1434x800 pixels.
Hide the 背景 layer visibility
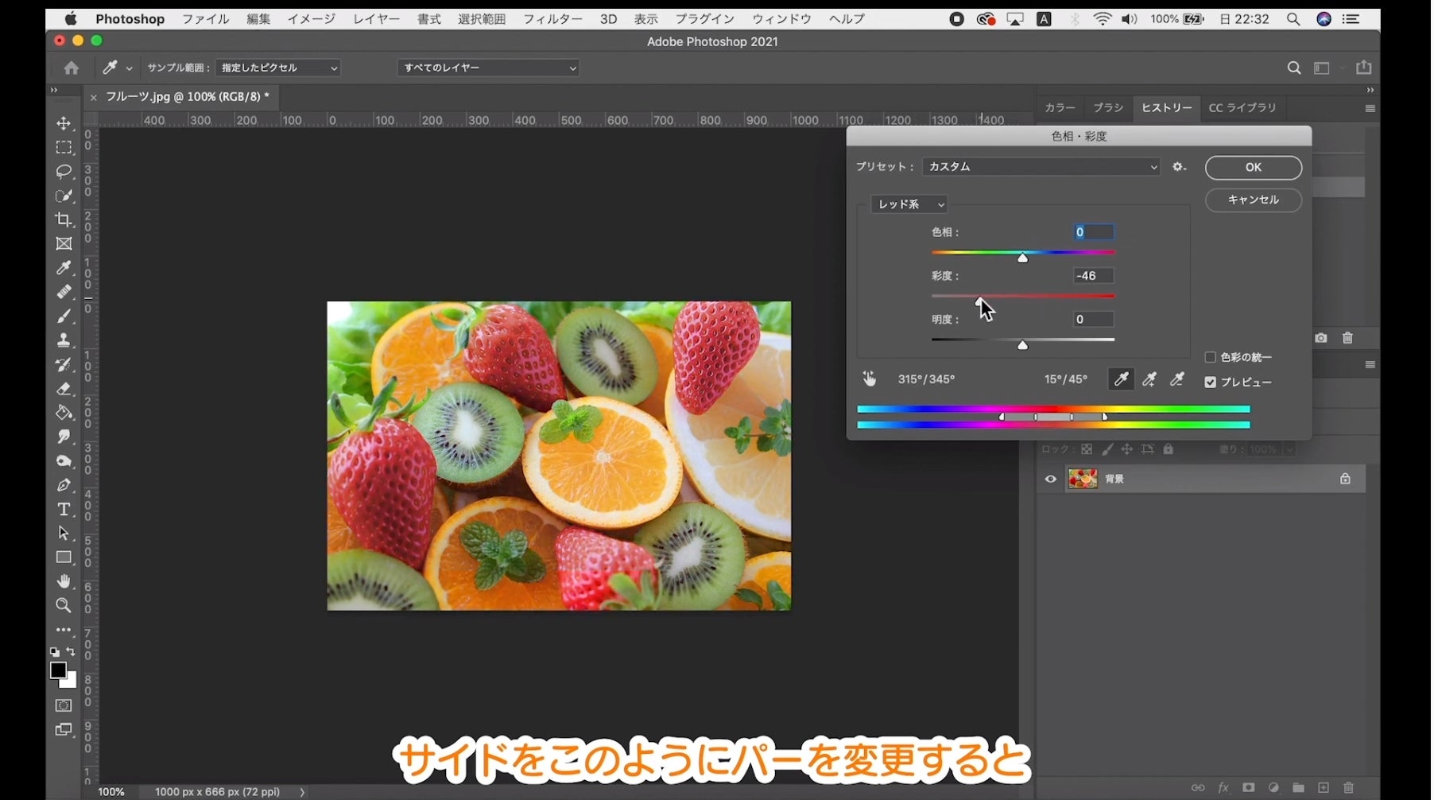1051,479
